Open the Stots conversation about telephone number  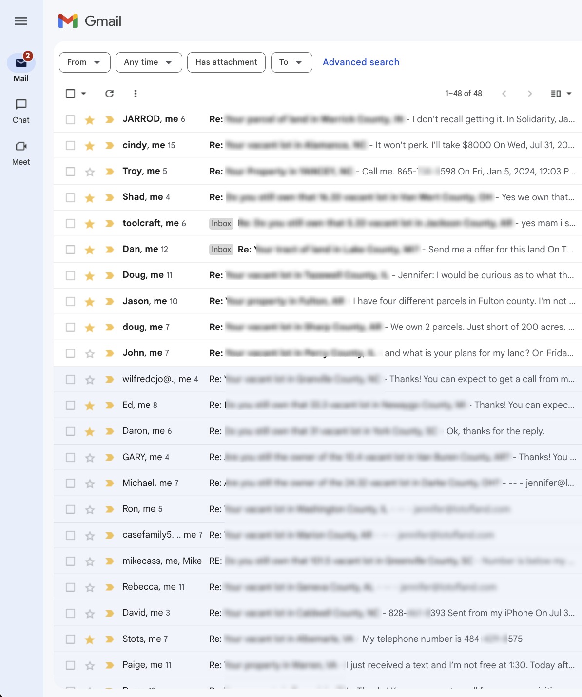317,639
